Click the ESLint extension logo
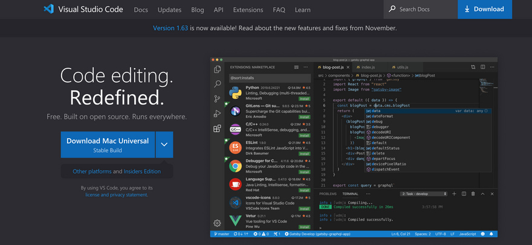This screenshot has height=245, width=532. [236, 148]
